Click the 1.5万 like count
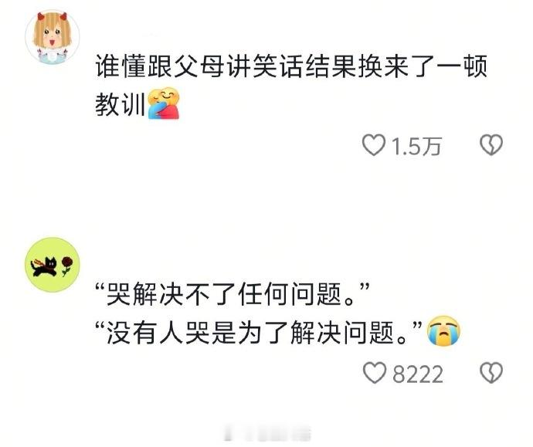533x447 pixels. point(416,147)
